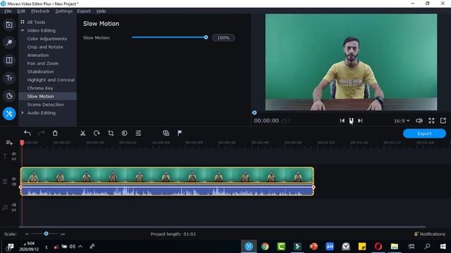Open the Export menu

point(84,11)
